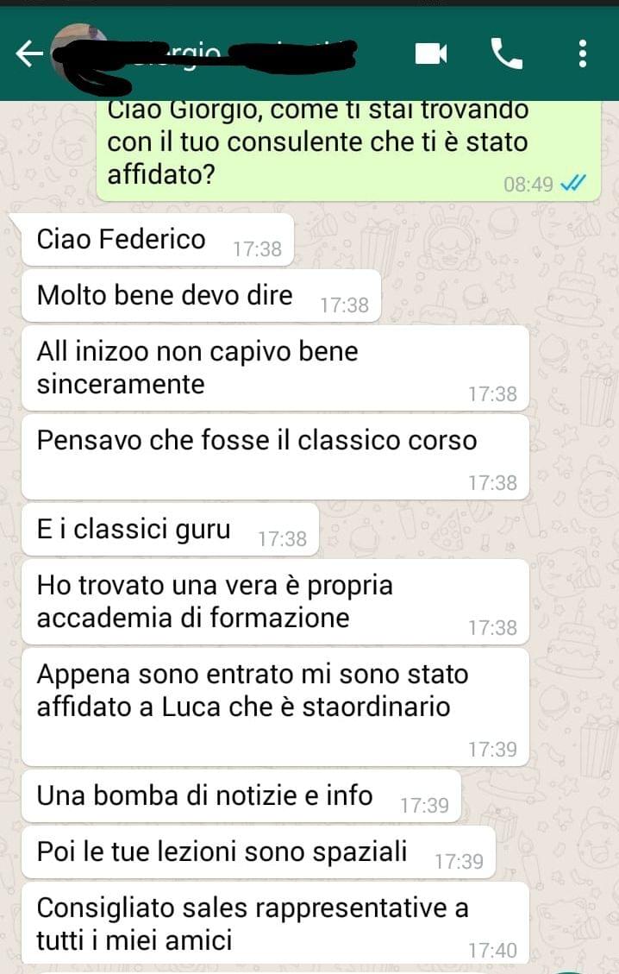Image resolution: width=619 pixels, height=974 pixels.
Task: Tap 'Consigliato sales rappresentative' message
Action: click(275, 924)
